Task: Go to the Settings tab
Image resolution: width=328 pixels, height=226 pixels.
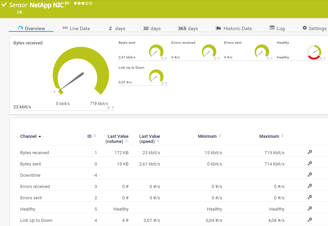Action: 314,28
